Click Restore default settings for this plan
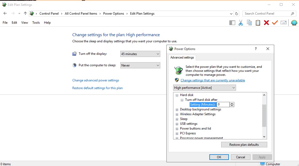The height and width of the screenshot is (166, 299). 97,88
